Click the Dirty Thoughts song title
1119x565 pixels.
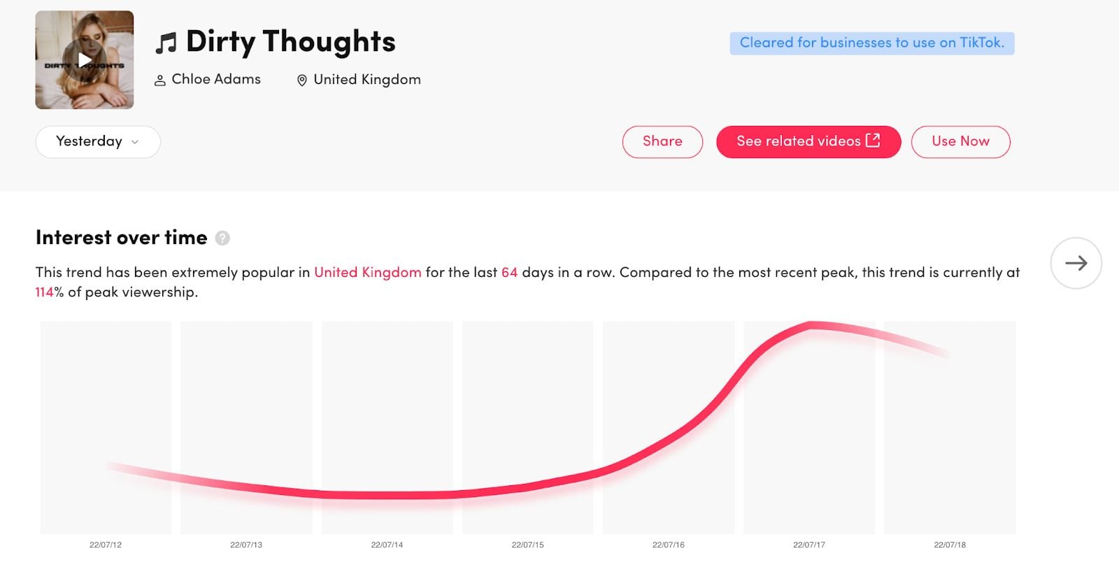tap(291, 42)
